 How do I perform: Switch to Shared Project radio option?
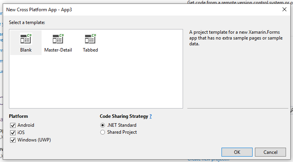(x=103, y=132)
